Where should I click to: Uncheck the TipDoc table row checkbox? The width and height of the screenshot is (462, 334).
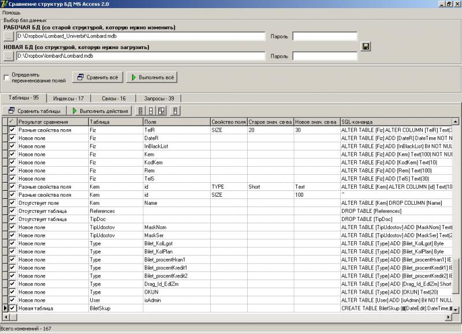[x=12, y=219]
